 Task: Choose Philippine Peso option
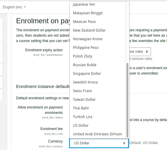[98, 48]
